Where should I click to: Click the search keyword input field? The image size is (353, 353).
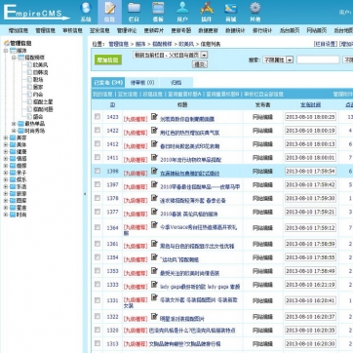point(318,59)
